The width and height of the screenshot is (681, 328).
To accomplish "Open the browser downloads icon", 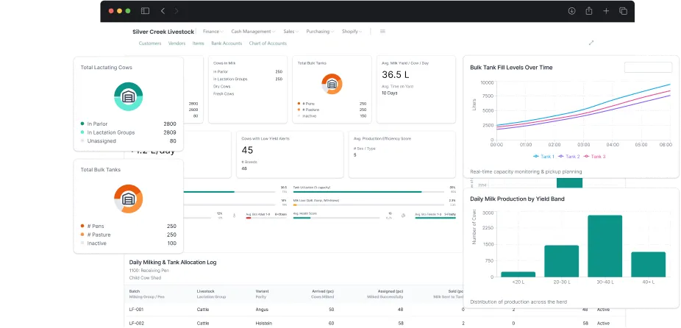I will (571, 11).
